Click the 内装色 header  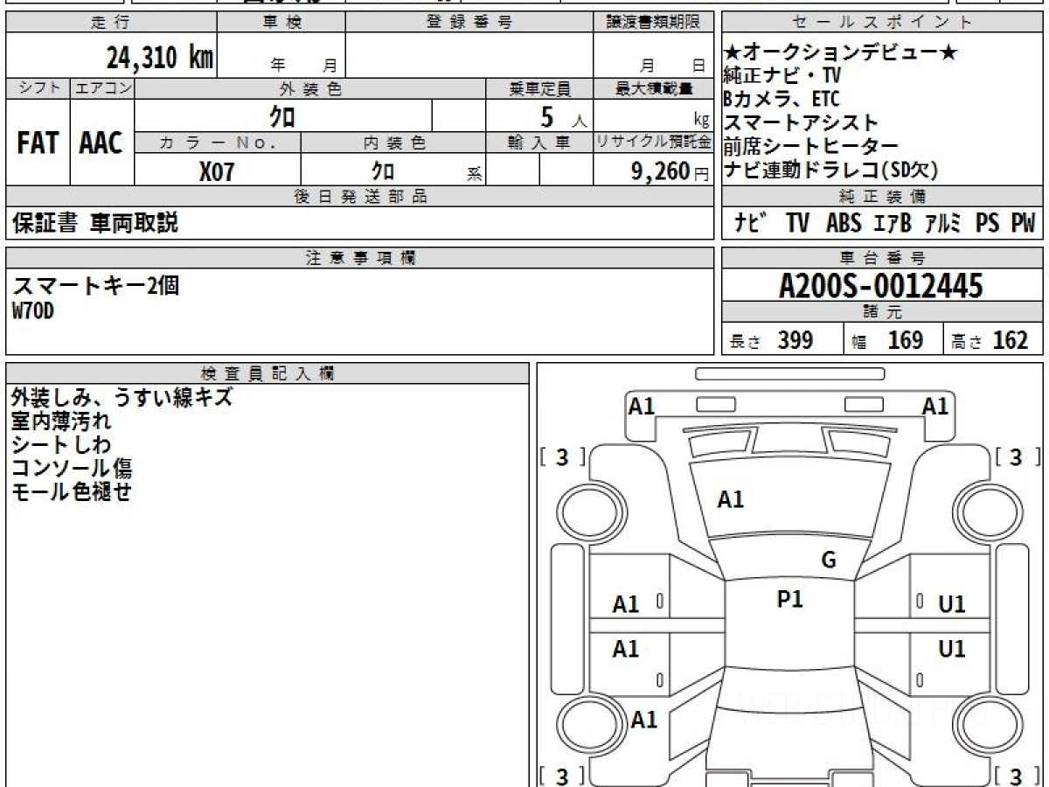pyautogui.click(x=393, y=143)
